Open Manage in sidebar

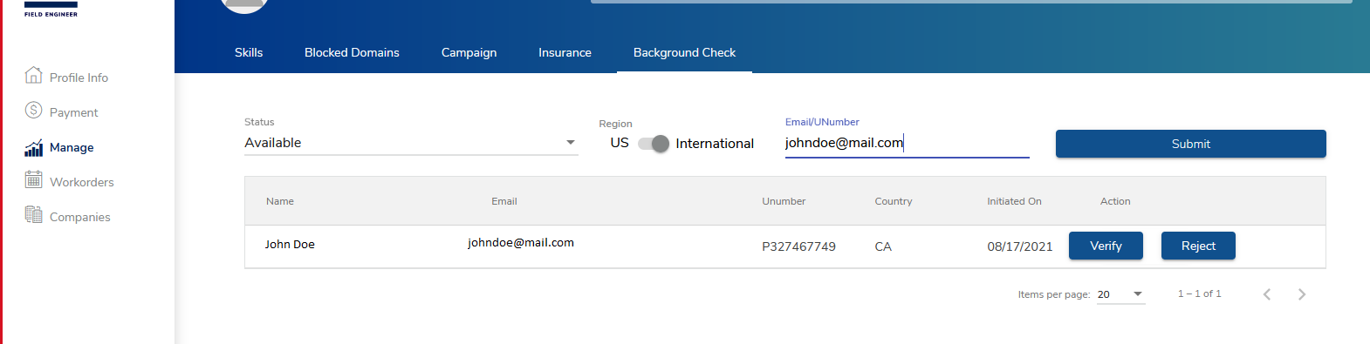click(x=72, y=147)
